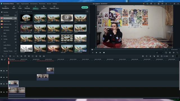Open the AI Portrait category
The image size is (180, 101).
click(x=9, y=27)
